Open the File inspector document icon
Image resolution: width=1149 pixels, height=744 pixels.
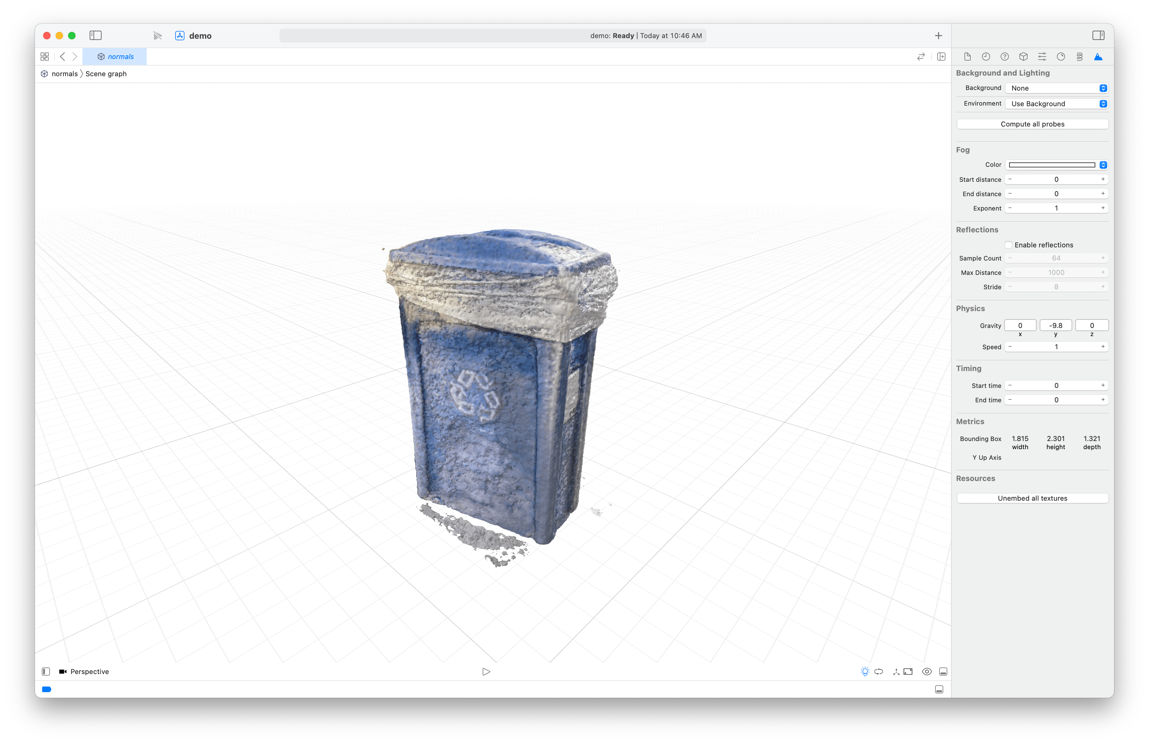point(967,57)
